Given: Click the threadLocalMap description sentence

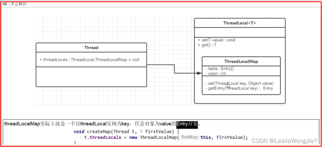Looking at the screenshot, I should point(102,124).
